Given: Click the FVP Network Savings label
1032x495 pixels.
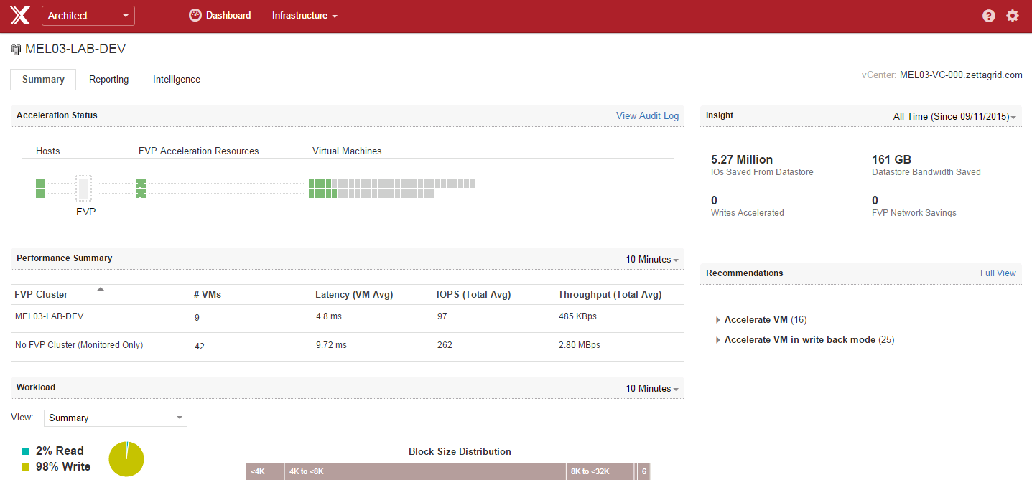Looking at the screenshot, I should pyautogui.click(x=914, y=213).
